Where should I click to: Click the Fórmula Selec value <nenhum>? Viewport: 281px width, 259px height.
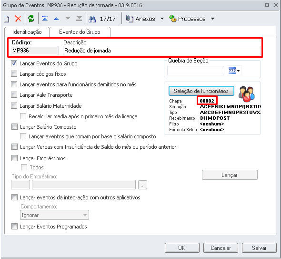212,130
